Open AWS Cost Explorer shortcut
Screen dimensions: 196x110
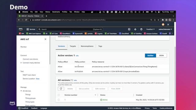[x=33, y=34]
